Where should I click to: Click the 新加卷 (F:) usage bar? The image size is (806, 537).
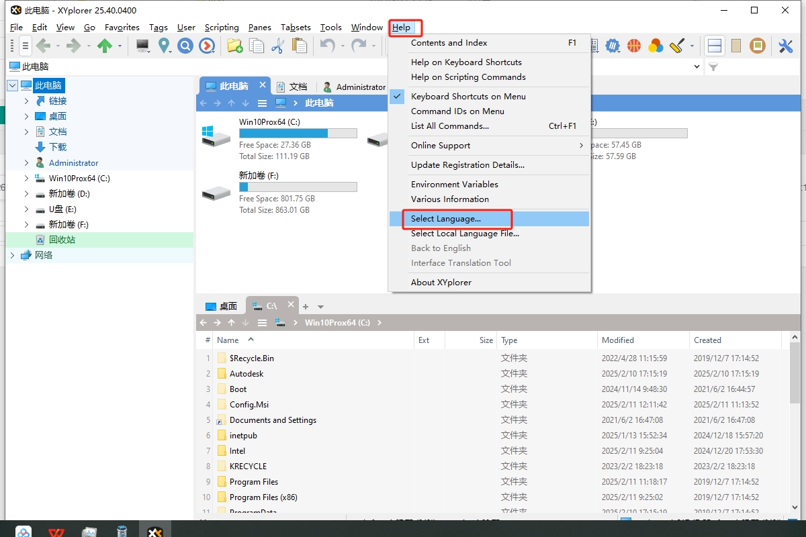coord(298,187)
